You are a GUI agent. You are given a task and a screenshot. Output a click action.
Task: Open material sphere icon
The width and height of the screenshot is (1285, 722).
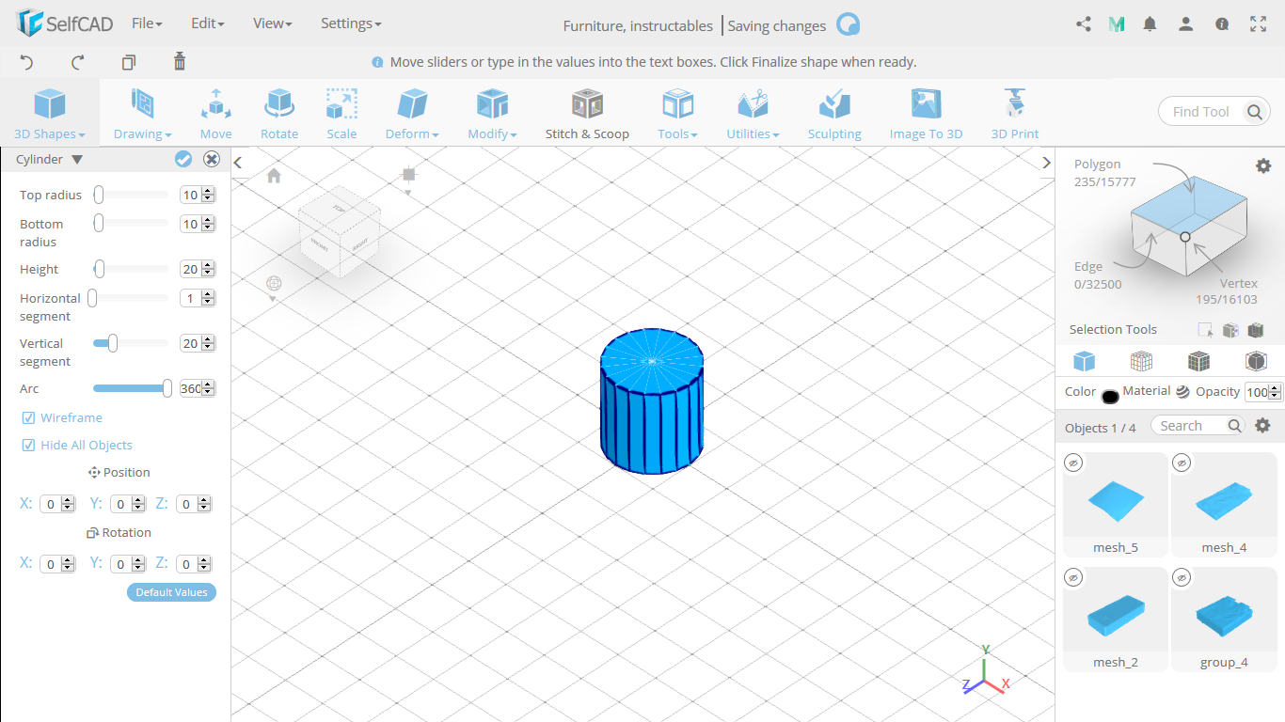[x=1182, y=392]
